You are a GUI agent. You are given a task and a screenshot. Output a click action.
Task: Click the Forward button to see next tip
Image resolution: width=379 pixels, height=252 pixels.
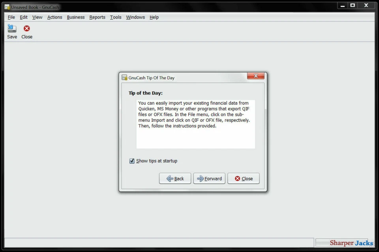tap(209, 178)
